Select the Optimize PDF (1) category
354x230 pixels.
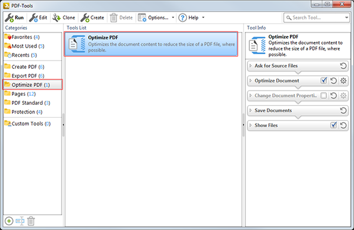click(x=32, y=85)
